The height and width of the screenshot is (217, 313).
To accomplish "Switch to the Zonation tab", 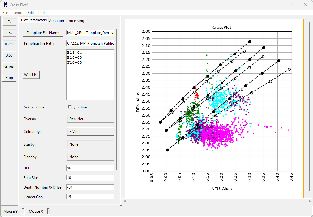I will [x=57, y=20].
